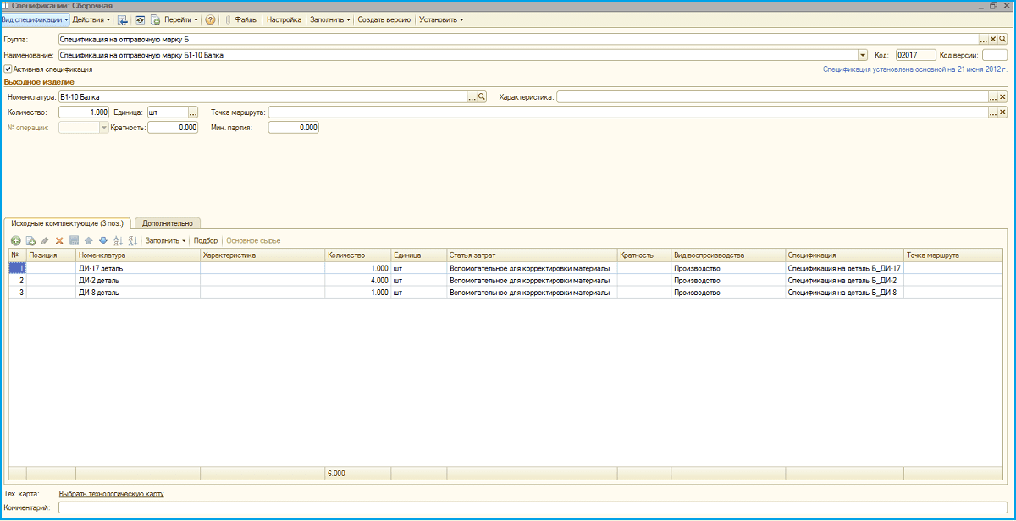Clear the Характеристика field with its X

pyautogui.click(x=1002, y=97)
